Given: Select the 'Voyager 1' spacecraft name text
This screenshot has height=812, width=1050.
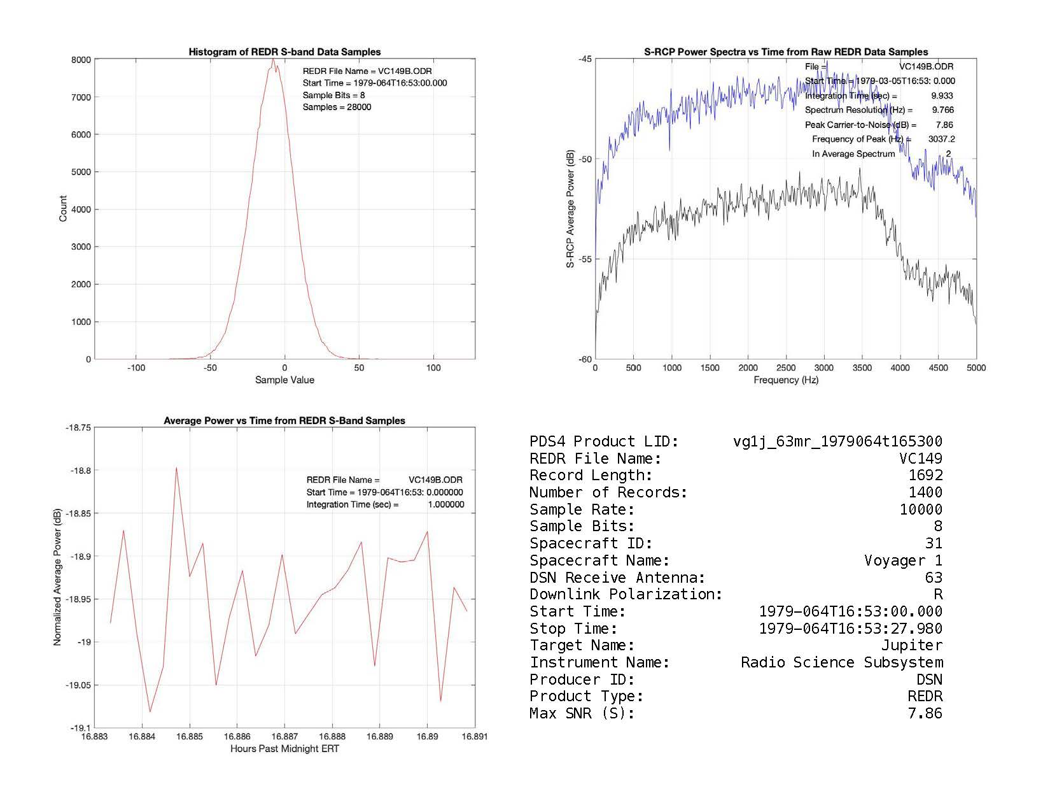Looking at the screenshot, I should point(903,561).
